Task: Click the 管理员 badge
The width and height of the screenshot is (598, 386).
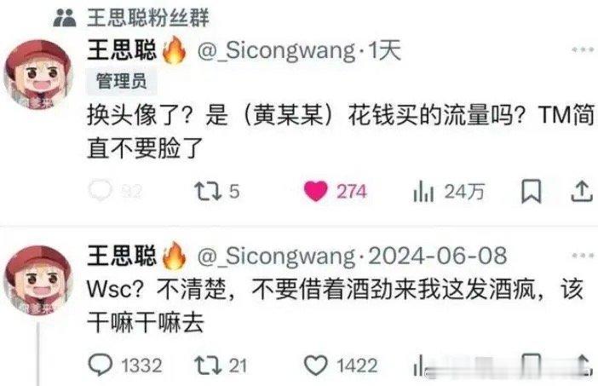Action: 122,81
